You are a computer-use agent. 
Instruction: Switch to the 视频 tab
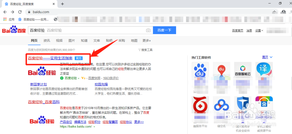(59, 41)
